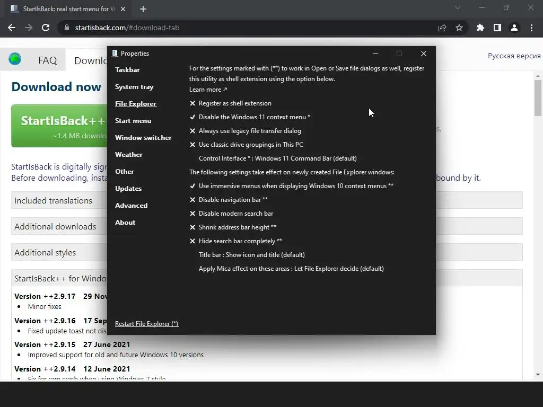The image size is (543, 407).
Task: Close the StartIsBack browser tab
Action: pyautogui.click(x=123, y=9)
